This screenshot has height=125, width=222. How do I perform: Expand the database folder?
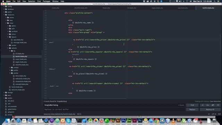11,9
